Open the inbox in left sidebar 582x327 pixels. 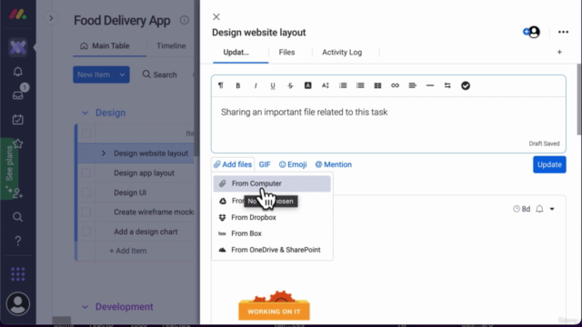click(x=18, y=95)
